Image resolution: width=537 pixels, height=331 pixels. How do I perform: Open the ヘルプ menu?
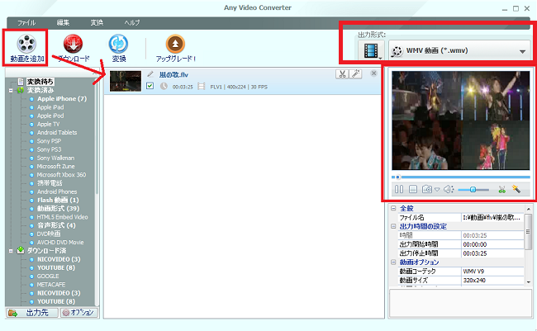pos(132,22)
